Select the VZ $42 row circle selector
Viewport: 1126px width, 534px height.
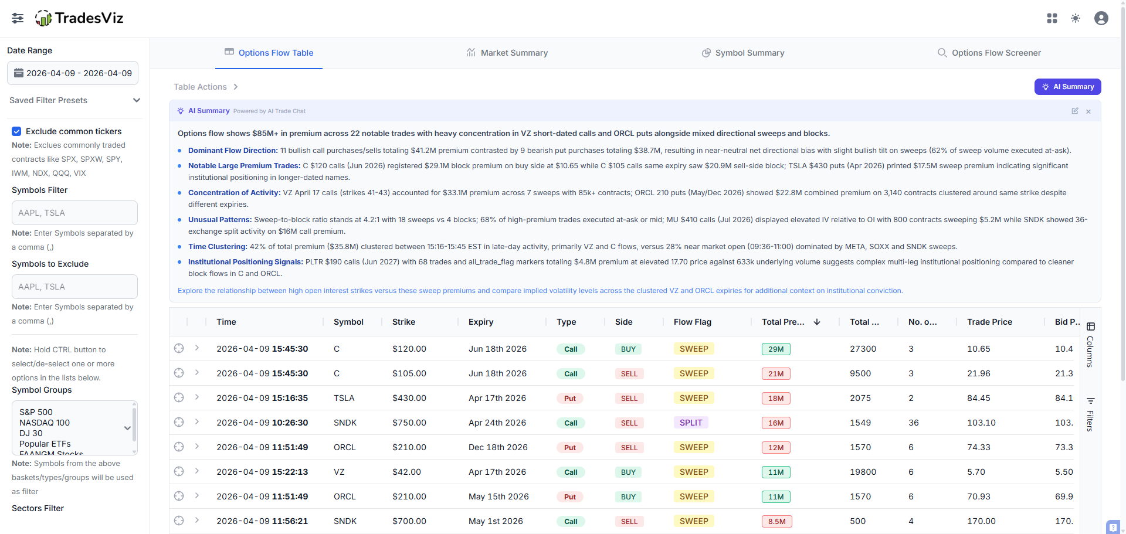click(x=179, y=471)
